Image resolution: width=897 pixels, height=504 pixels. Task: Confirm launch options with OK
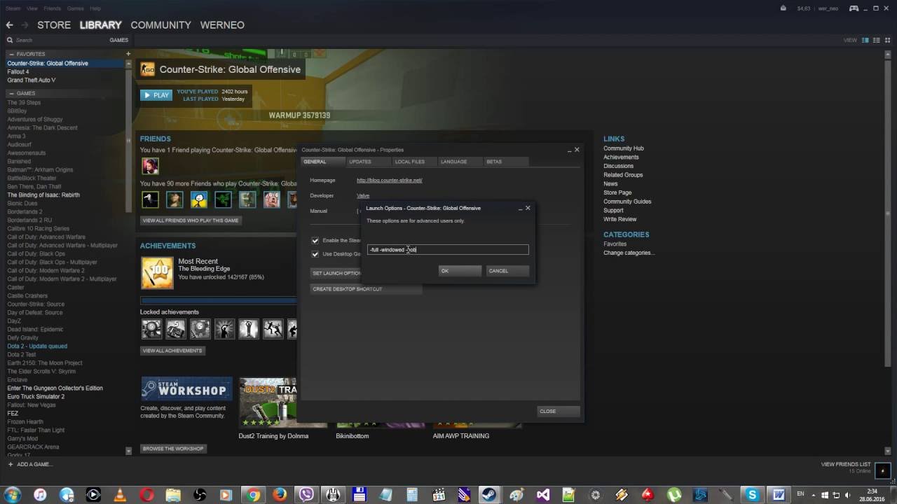pos(460,271)
